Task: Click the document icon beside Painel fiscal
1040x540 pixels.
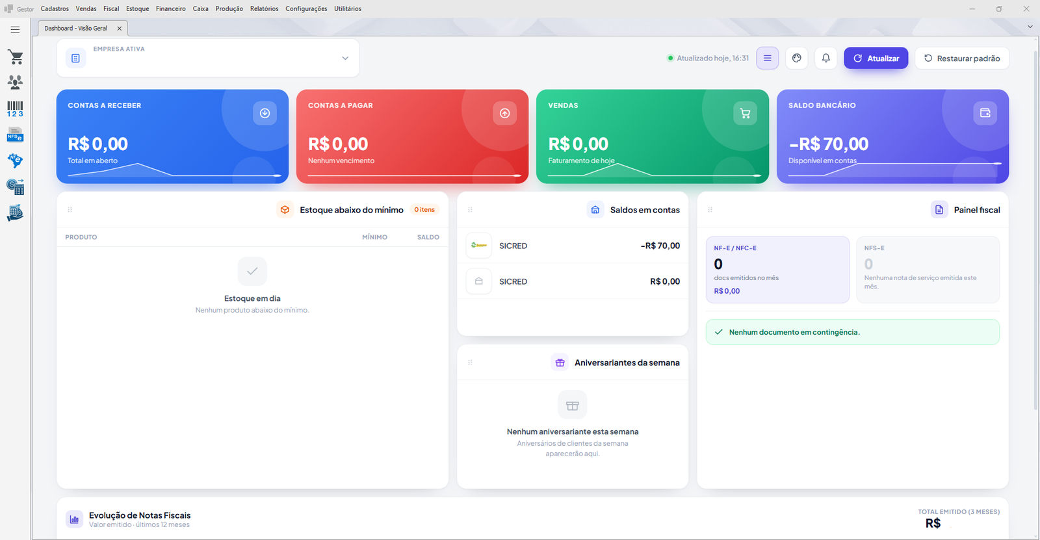Action: pos(939,210)
